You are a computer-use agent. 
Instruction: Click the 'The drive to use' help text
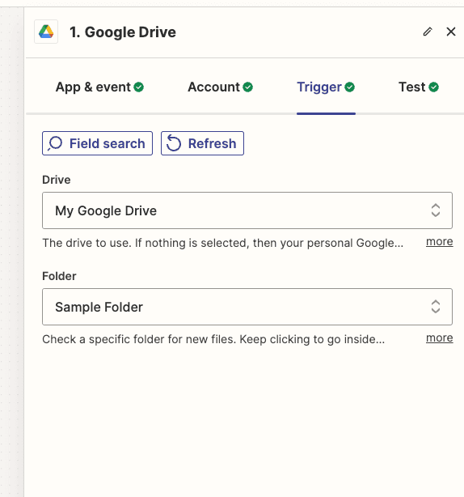223,243
